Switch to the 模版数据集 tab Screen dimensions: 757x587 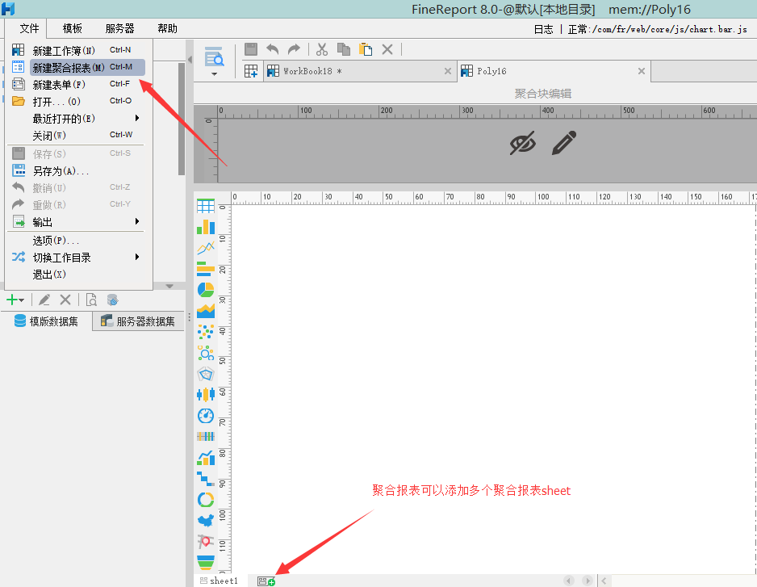[46, 321]
